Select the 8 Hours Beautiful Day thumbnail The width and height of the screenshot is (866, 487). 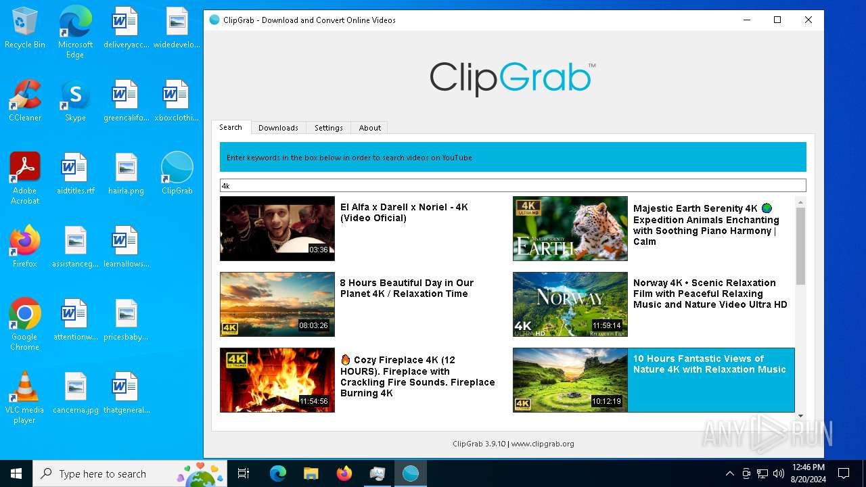(277, 304)
